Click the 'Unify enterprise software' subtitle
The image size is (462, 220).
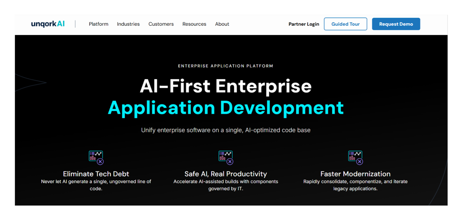click(x=226, y=130)
